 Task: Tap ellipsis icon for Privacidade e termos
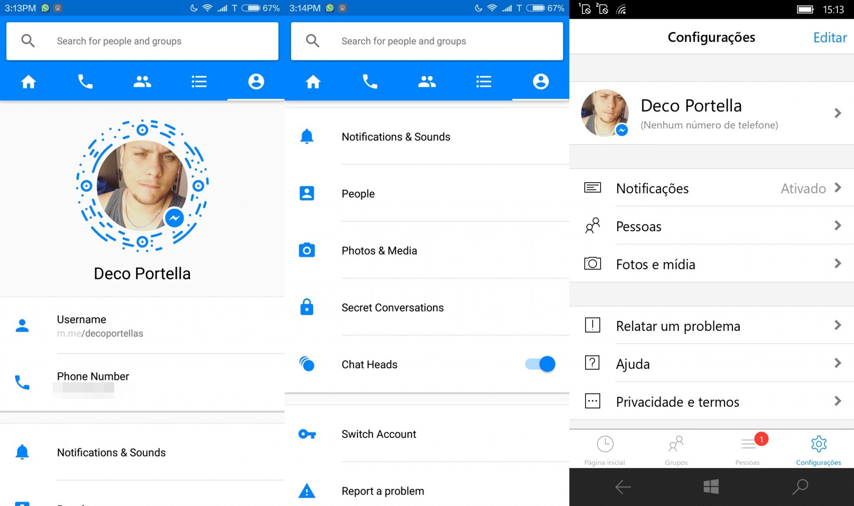click(593, 401)
